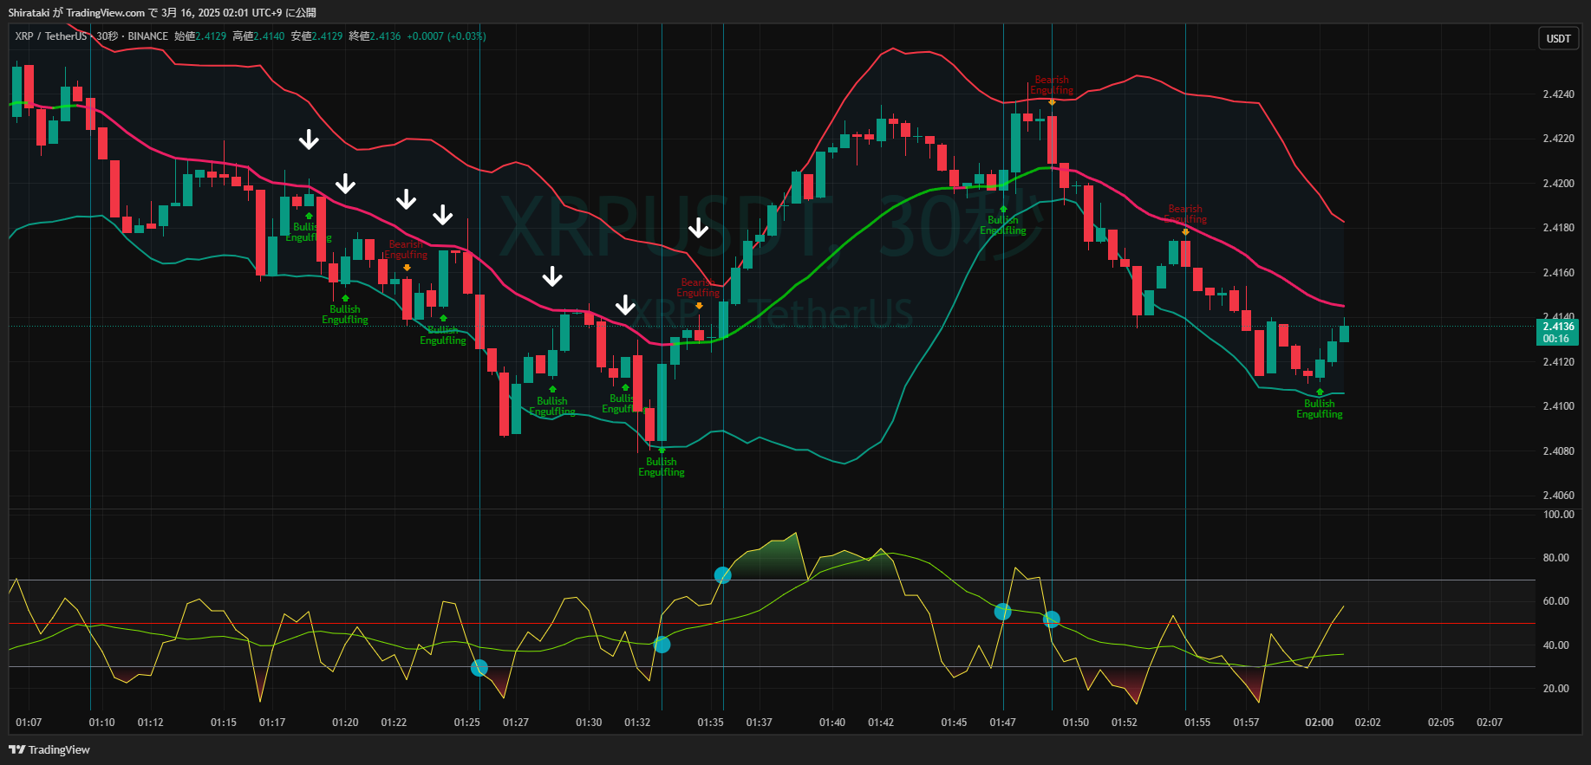Click the 2.4220 price axis label

pyautogui.click(x=1558, y=139)
